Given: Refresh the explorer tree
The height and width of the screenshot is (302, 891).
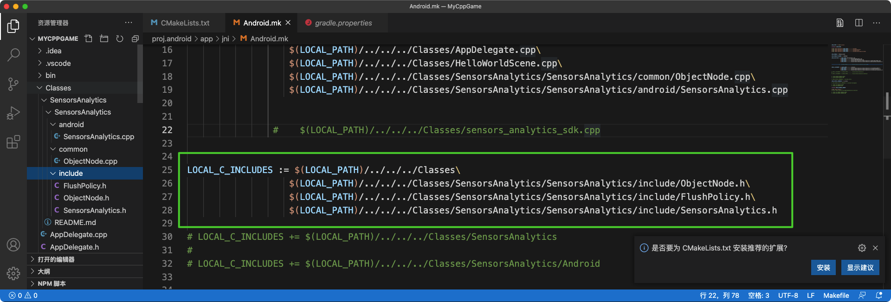Looking at the screenshot, I should 120,39.
